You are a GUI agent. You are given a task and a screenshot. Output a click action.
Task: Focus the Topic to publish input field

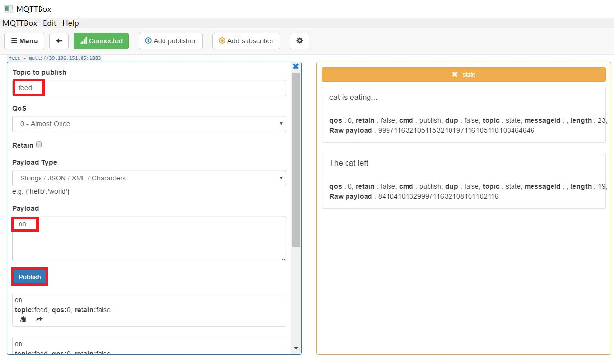pos(149,88)
